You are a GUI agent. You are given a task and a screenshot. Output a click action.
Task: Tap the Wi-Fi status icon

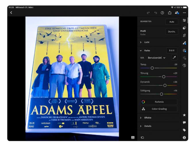pyautogui.click(x=172, y=7)
